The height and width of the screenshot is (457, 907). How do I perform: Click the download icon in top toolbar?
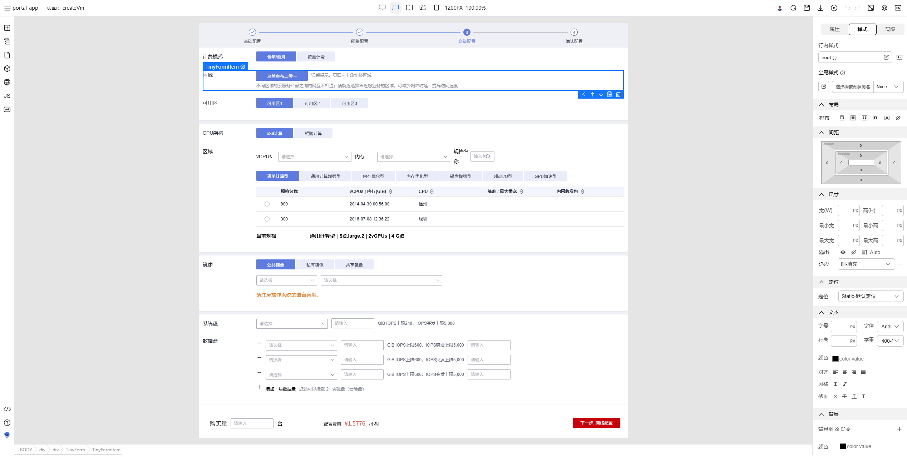[x=820, y=8]
